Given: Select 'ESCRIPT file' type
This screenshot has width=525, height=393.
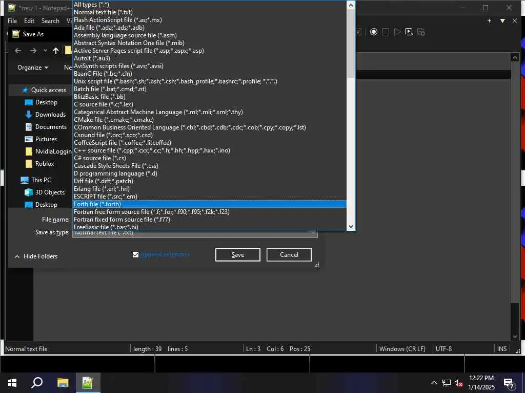Looking at the screenshot, I should tap(210, 196).
